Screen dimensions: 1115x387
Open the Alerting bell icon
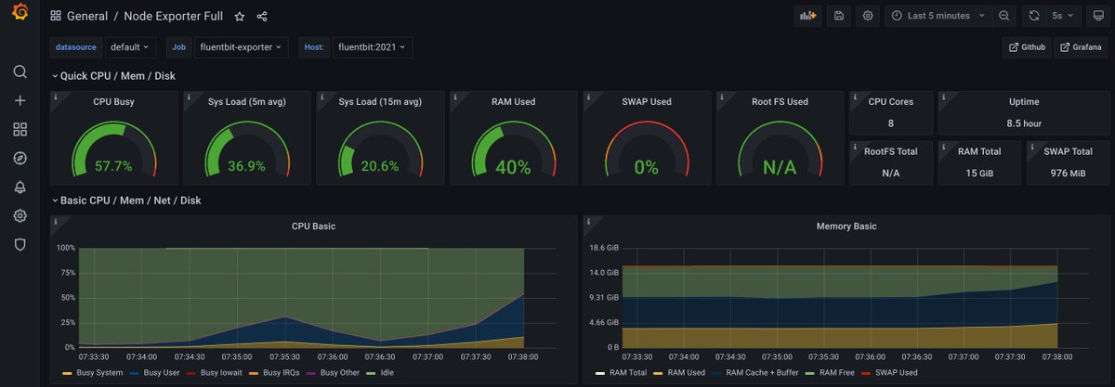(20, 187)
